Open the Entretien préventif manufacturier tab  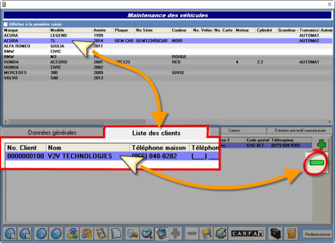point(300,130)
